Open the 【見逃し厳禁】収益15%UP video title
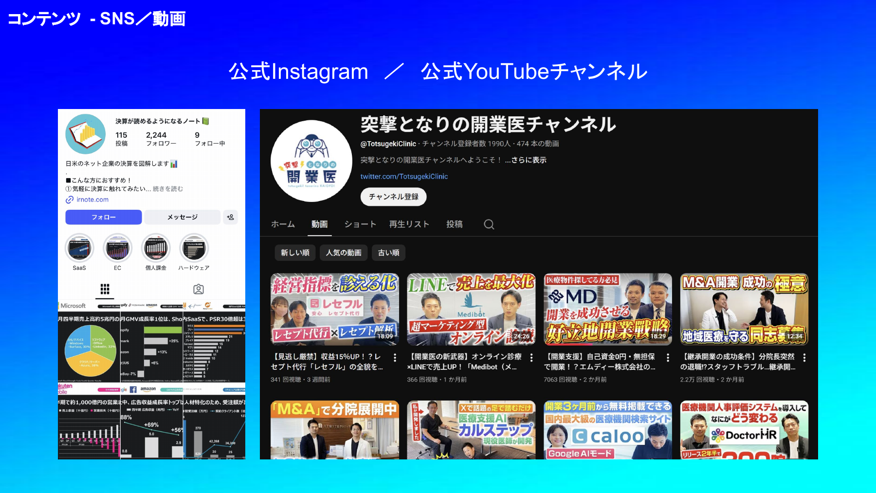The image size is (876, 493). pyautogui.click(x=328, y=362)
